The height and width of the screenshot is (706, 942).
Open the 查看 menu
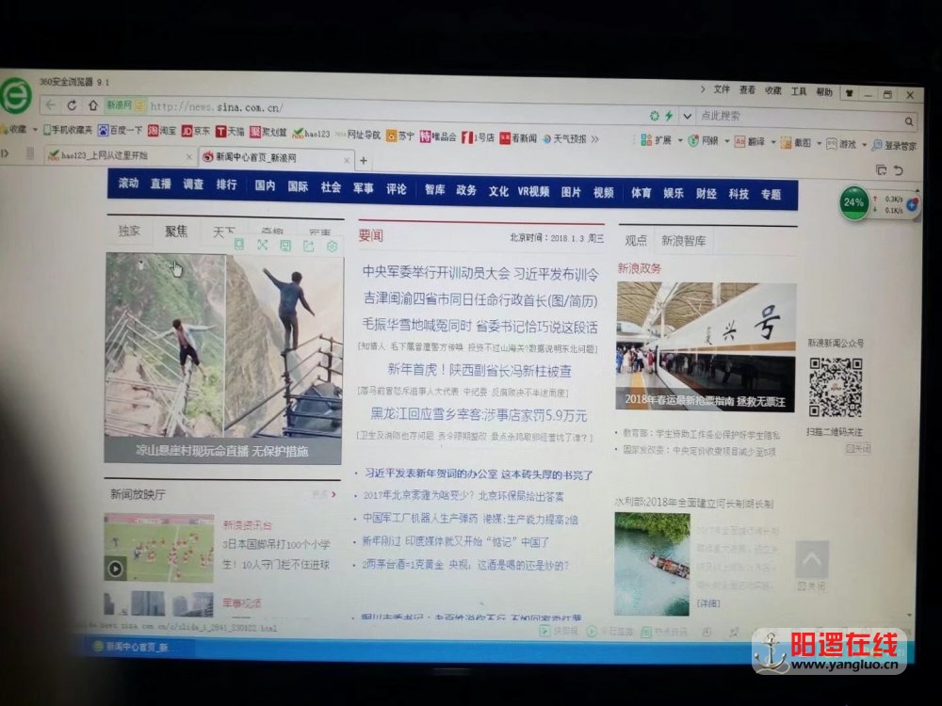pyautogui.click(x=747, y=90)
